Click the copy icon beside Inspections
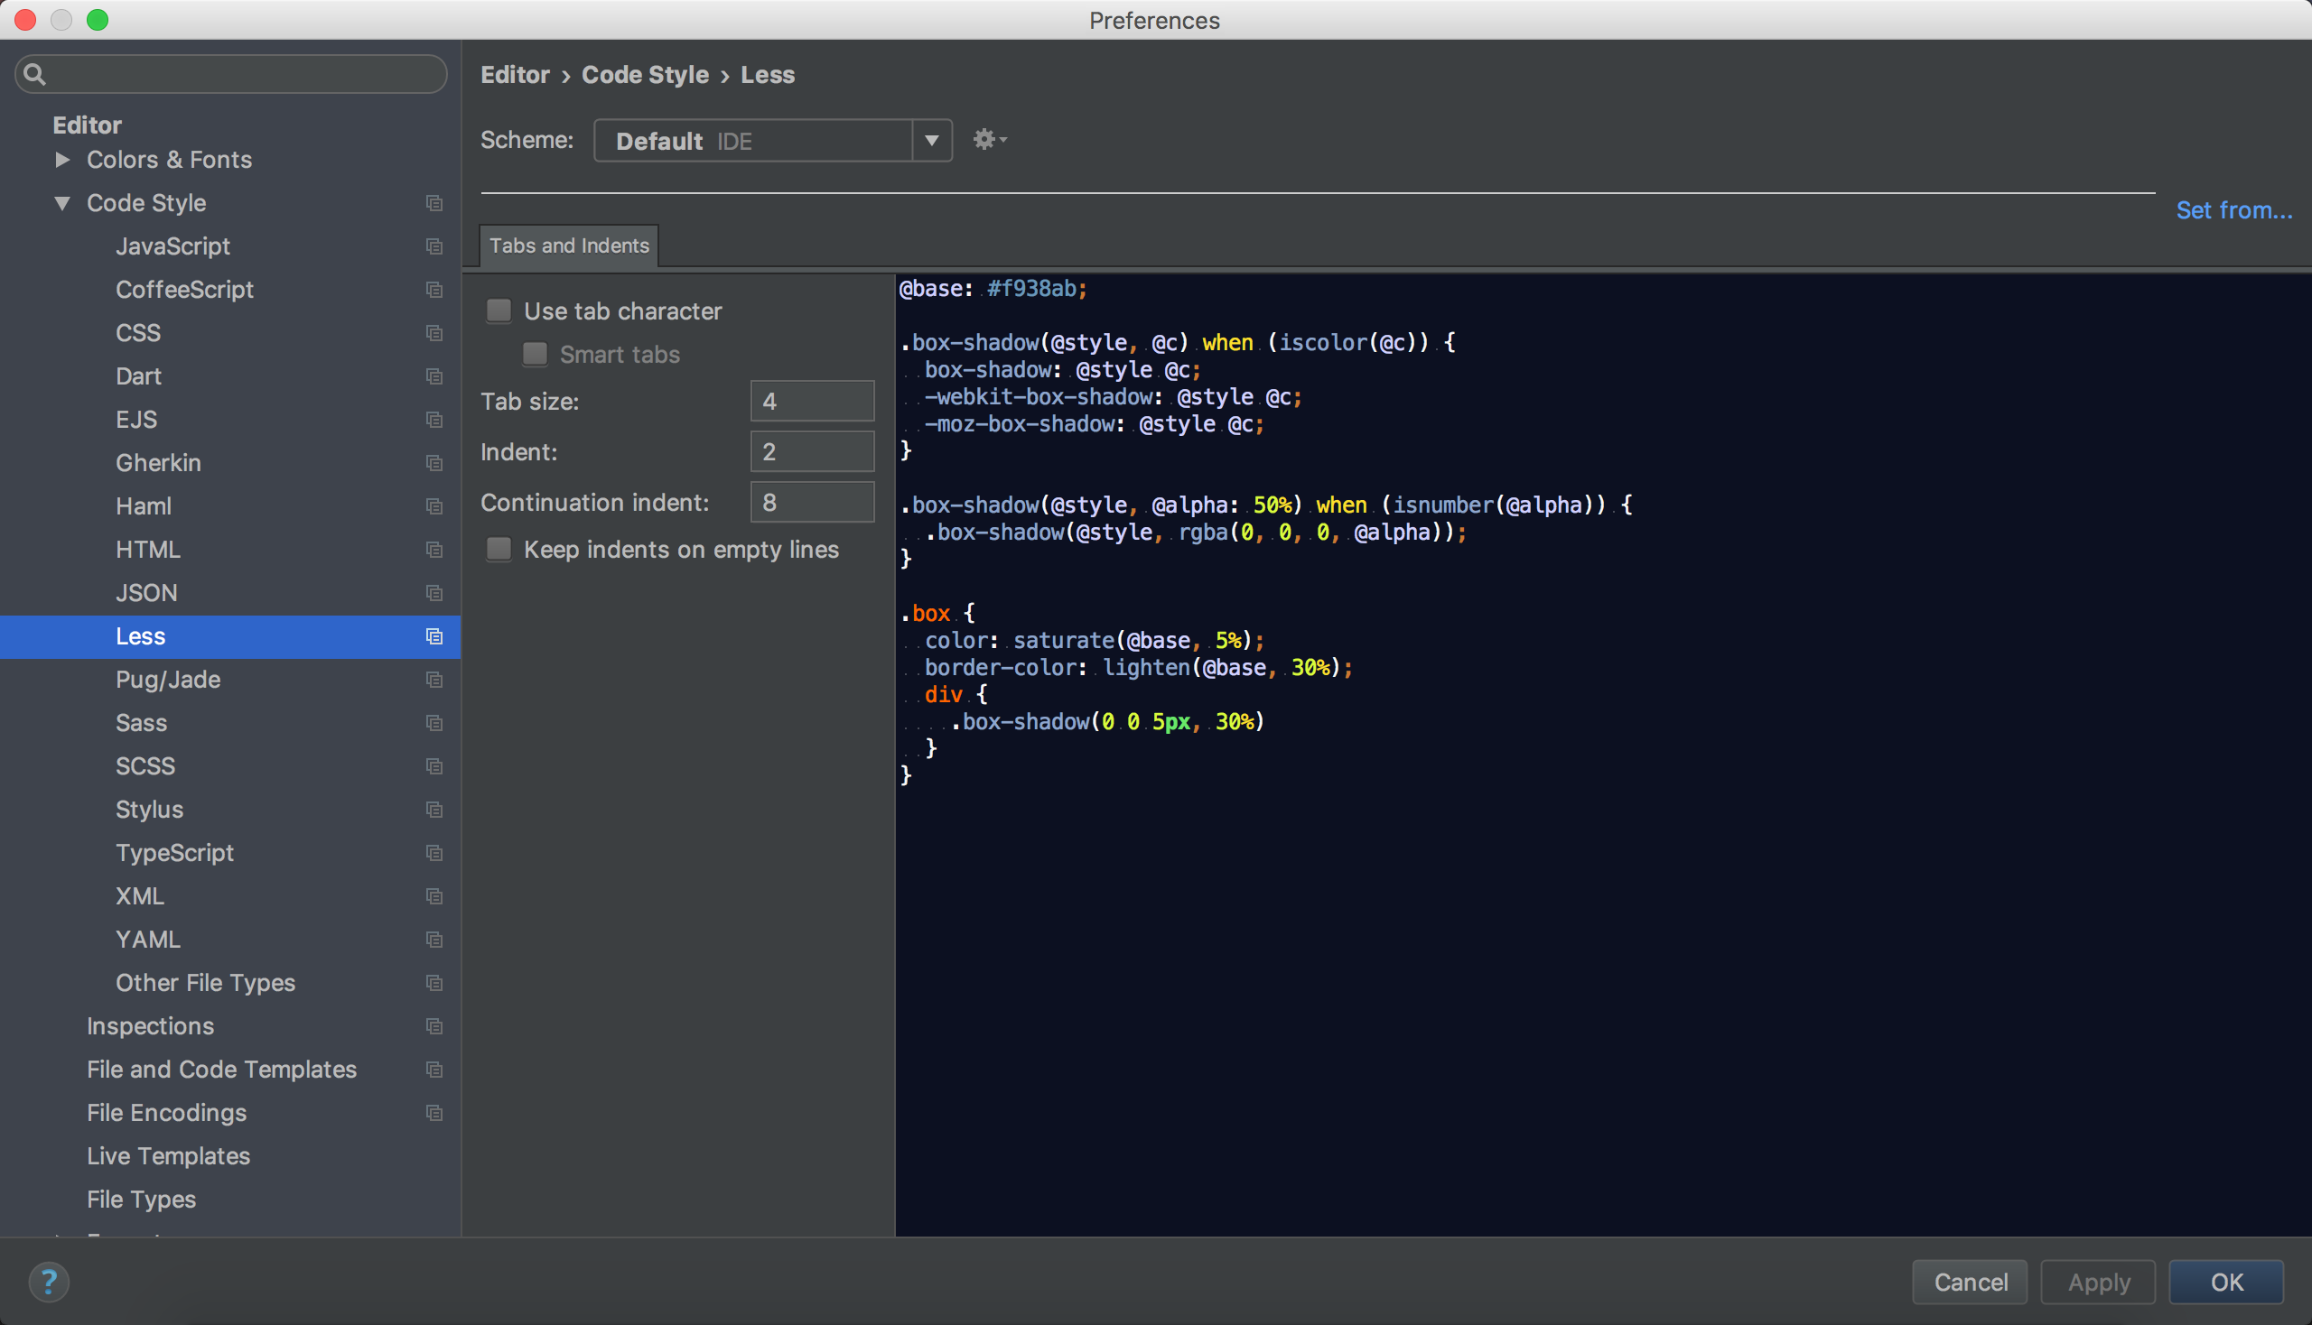The image size is (2312, 1325). pyautogui.click(x=434, y=1025)
